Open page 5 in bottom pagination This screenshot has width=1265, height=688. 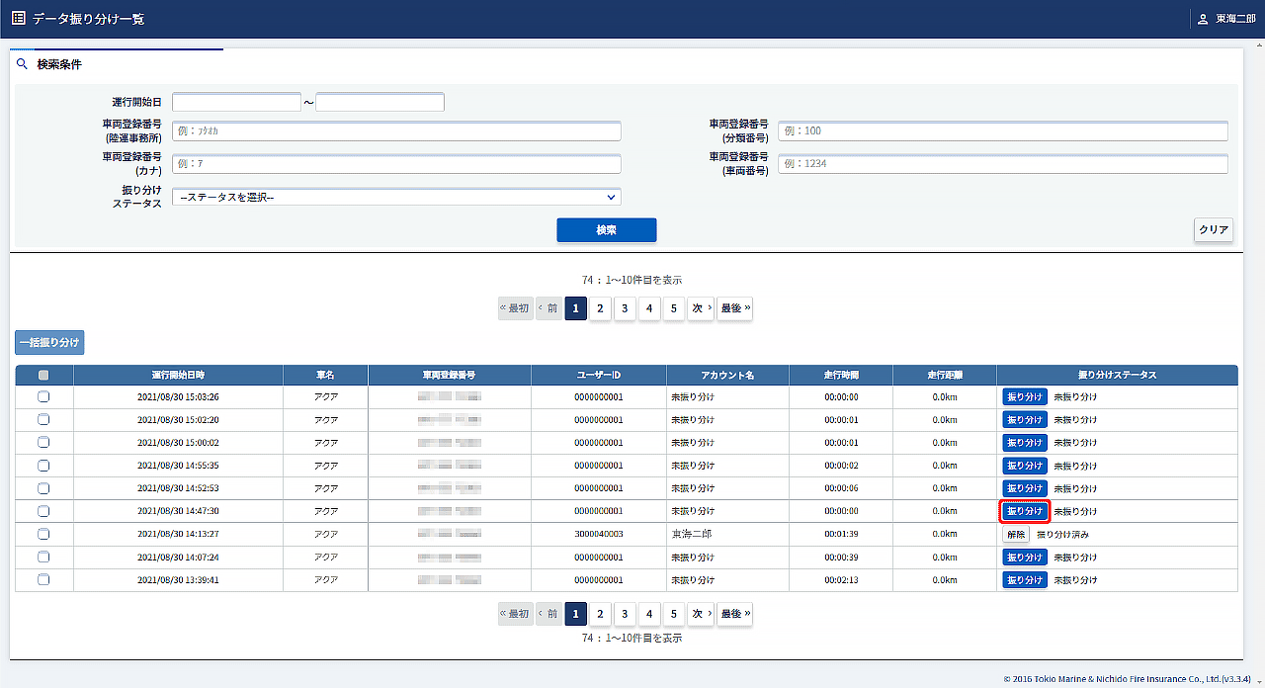(673, 614)
